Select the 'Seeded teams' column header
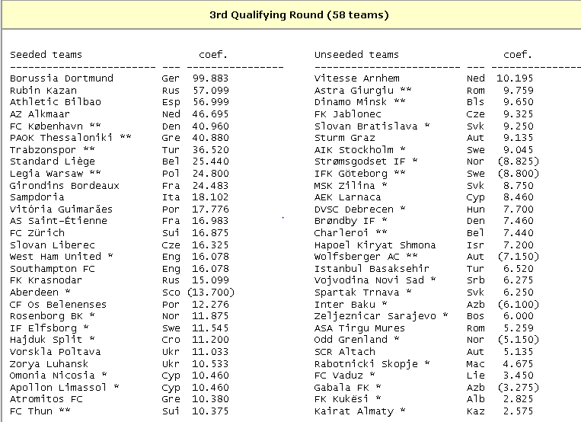The height and width of the screenshot is (422, 581). 46,55
